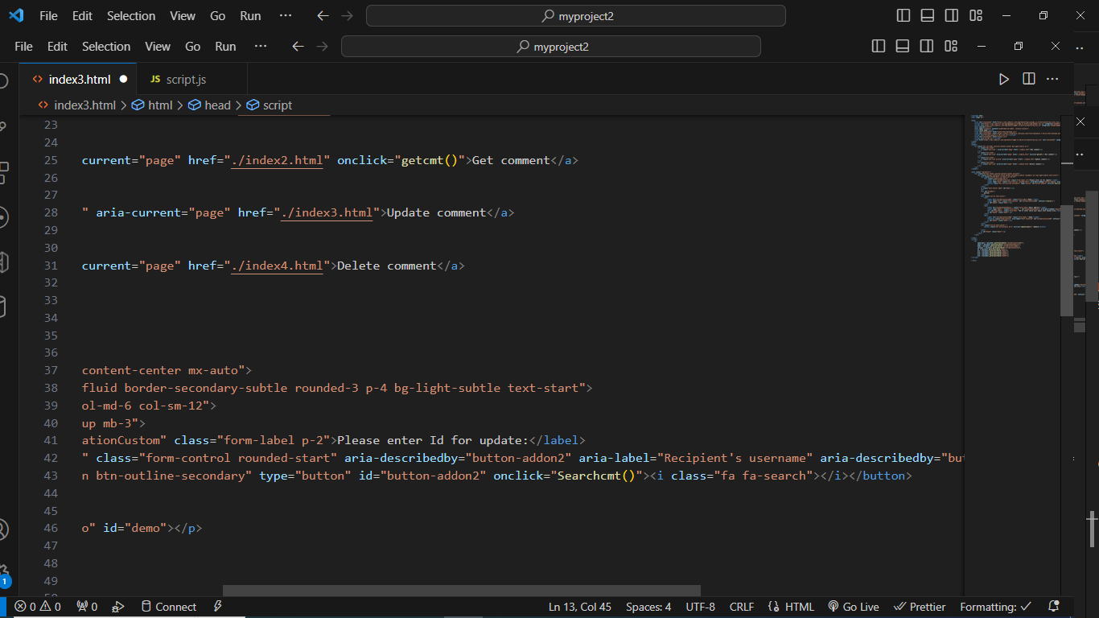This screenshot has height=618, width=1099.
Task: Click the ./index3.html link on line 28
Action: (327, 212)
